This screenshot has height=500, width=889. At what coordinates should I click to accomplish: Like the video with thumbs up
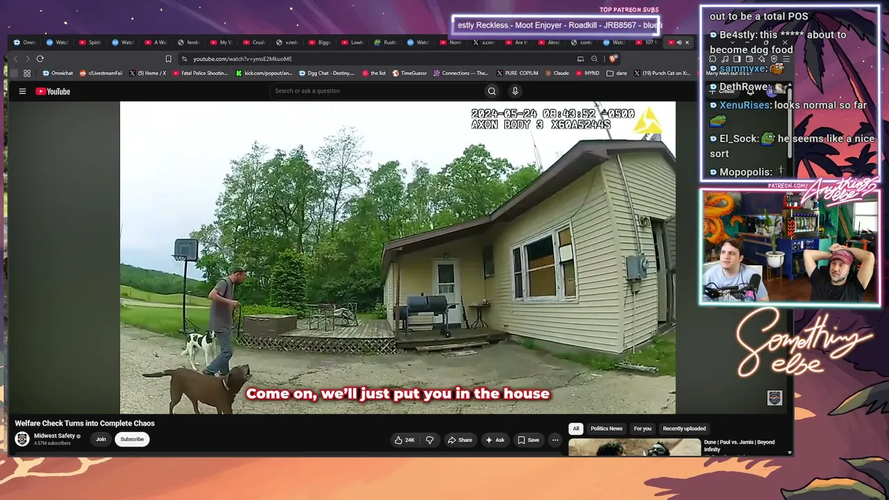pos(405,440)
